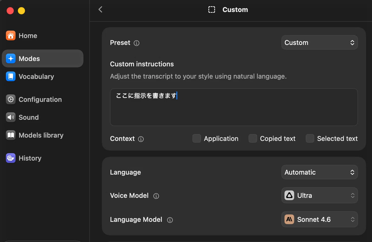Expand the Voice Model dropdown
This screenshot has height=242, width=372.
(319, 196)
